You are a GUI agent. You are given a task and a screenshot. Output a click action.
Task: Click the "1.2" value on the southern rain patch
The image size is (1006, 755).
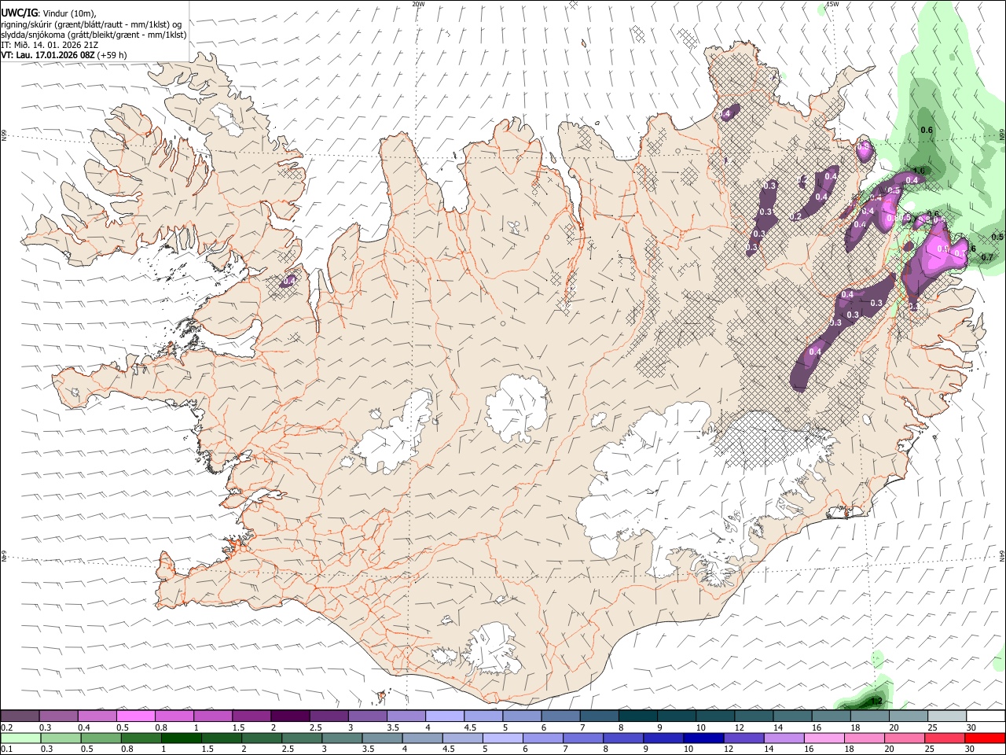click(878, 702)
